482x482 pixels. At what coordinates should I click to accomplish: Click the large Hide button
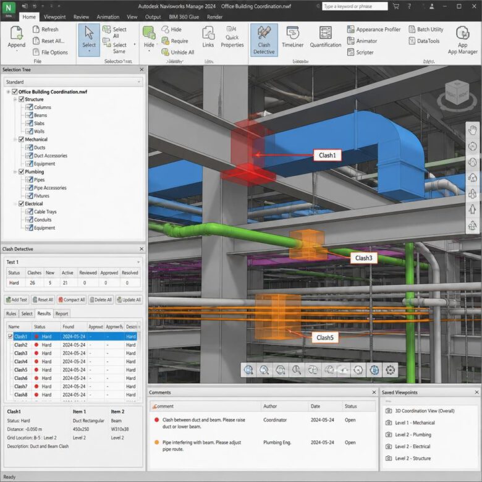pyautogui.click(x=149, y=37)
